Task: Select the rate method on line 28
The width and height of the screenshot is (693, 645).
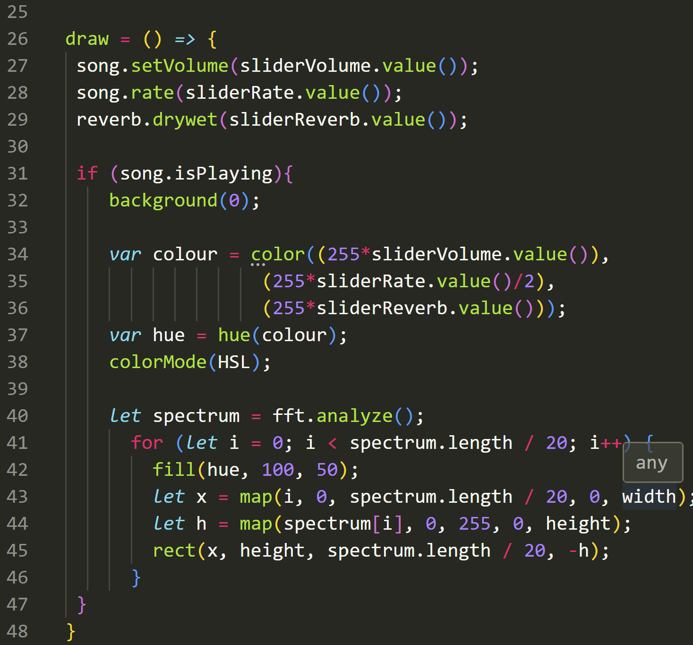Action: 152,93
